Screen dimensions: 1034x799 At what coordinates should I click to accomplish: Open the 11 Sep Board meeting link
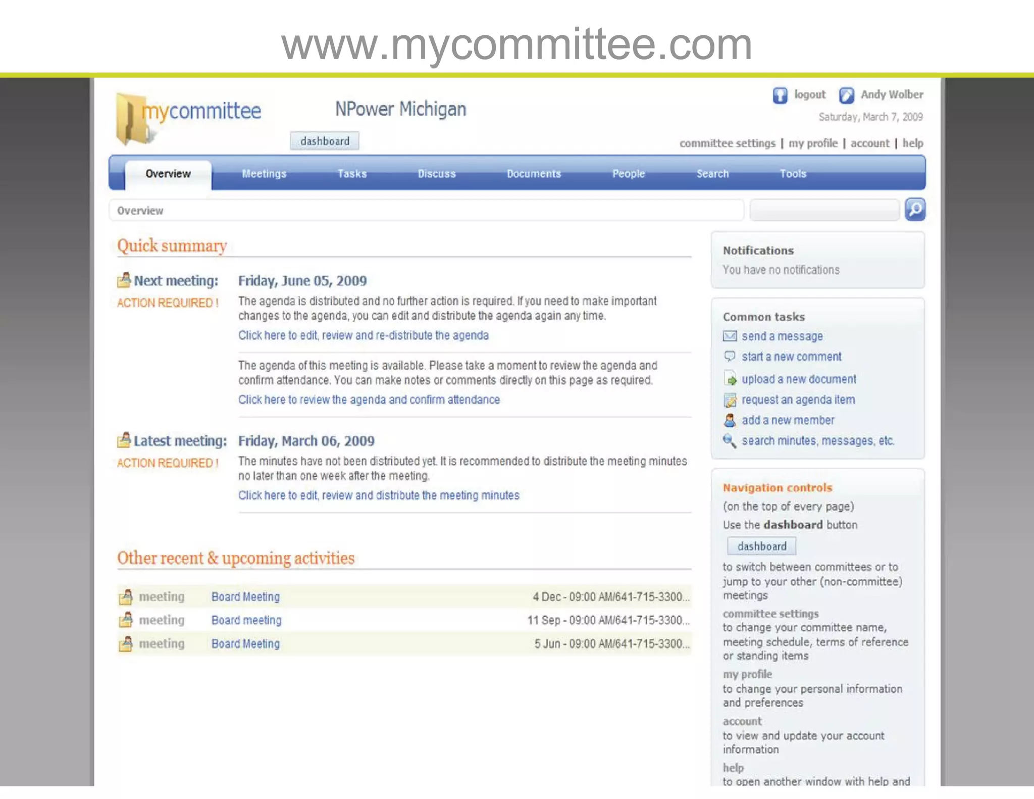point(246,620)
